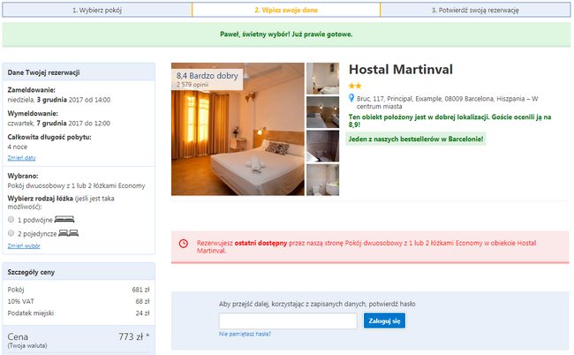The height and width of the screenshot is (355, 574).
Task: Click the 'Zmień wybór' link
Action: (x=23, y=245)
